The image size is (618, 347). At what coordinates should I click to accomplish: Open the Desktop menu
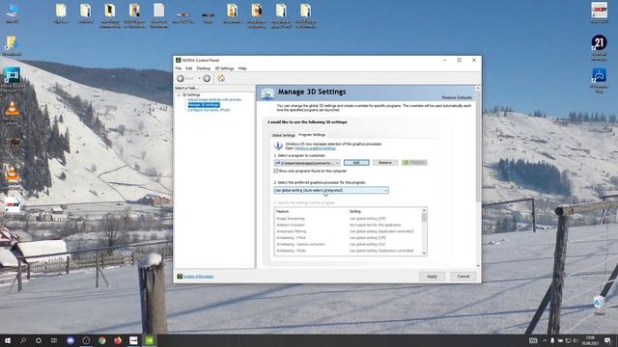(204, 68)
